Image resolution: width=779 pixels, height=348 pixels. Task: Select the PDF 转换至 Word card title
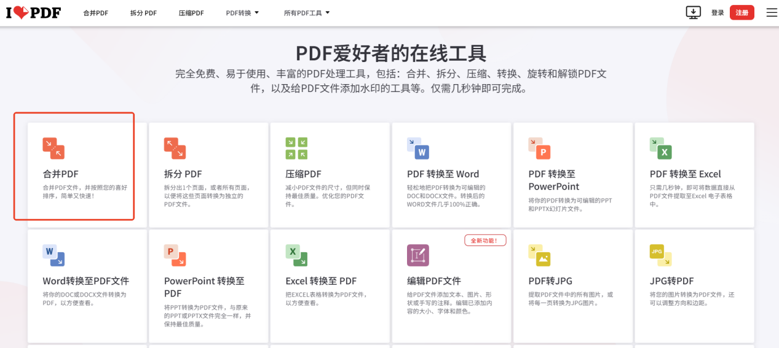coord(443,174)
